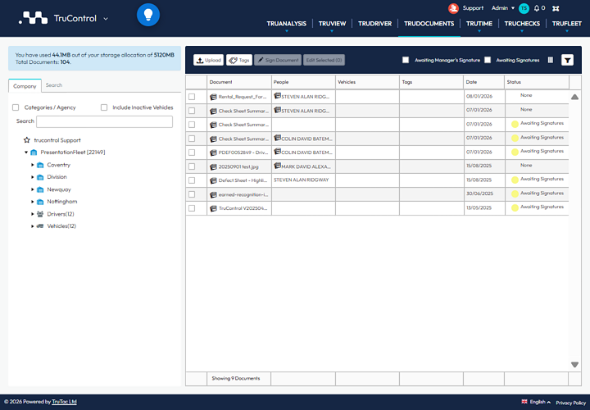Click the lightbulb tips icon
590x410 pixels.
tap(148, 15)
